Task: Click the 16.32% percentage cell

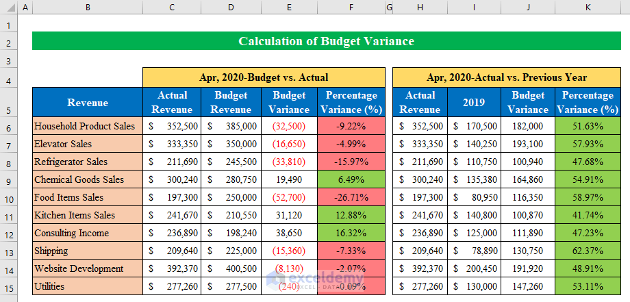Action: (351, 233)
